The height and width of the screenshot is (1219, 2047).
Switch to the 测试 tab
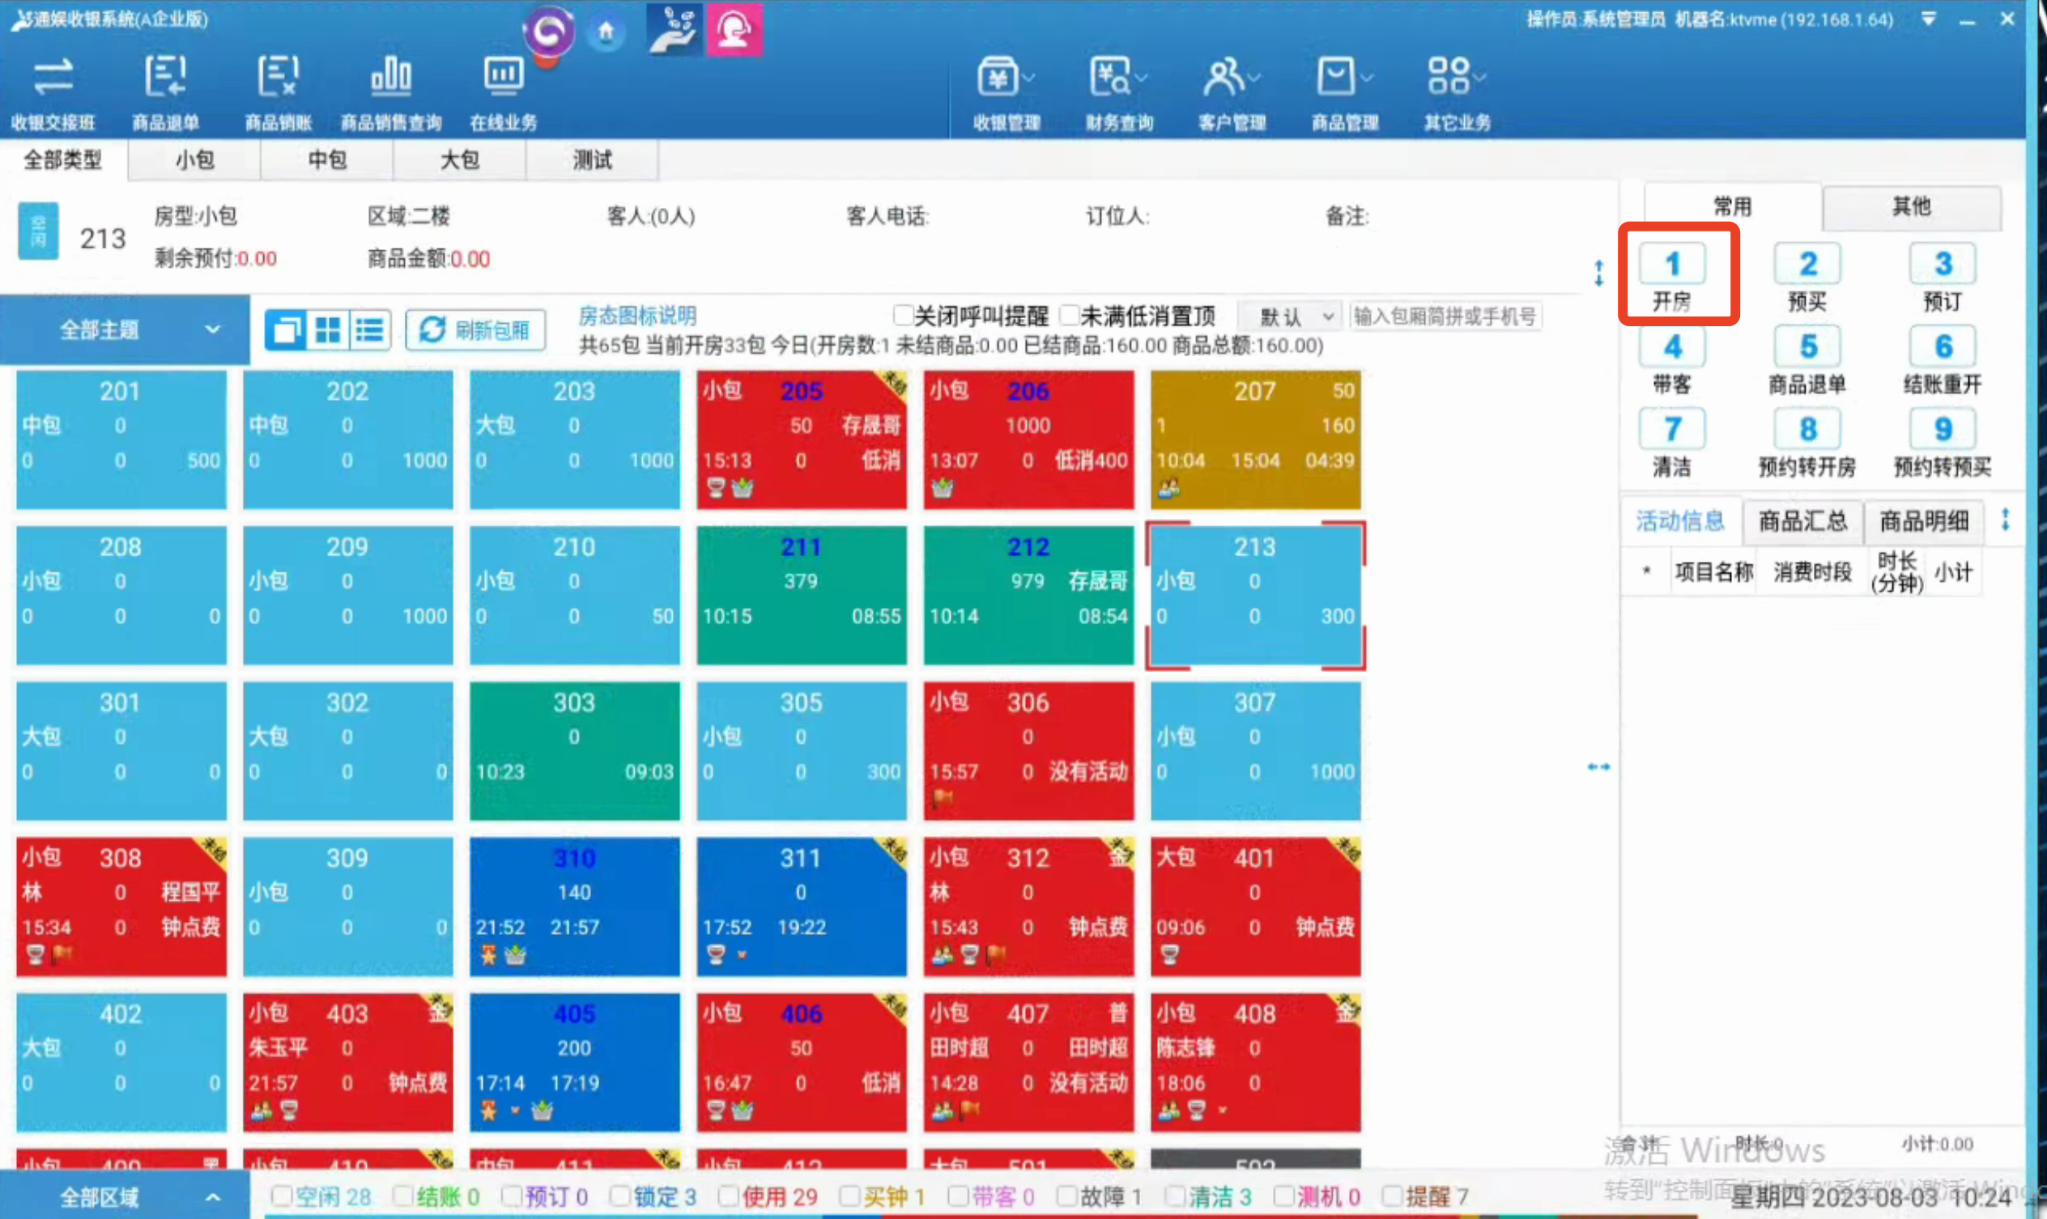[x=592, y=159]
